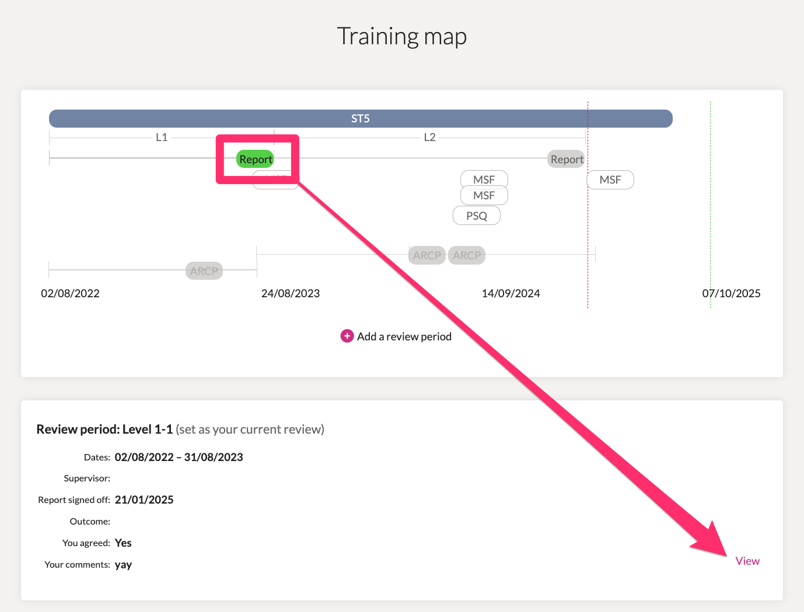The height and width of the screenshot is (612, 804).
Task: Select the first ARCP marker of the adjacent pair
Action: pyautogui.click(x=427, y=255)
